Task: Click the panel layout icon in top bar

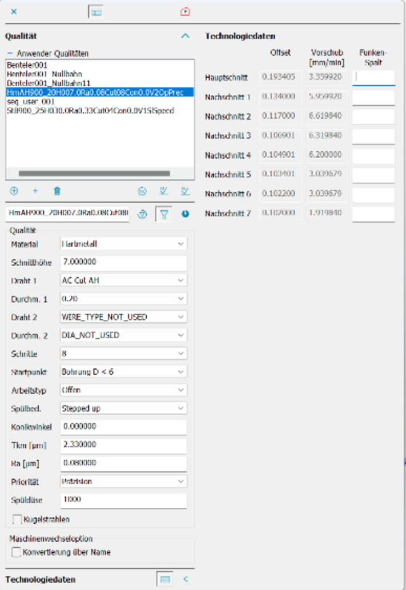Action: (96, 11)
